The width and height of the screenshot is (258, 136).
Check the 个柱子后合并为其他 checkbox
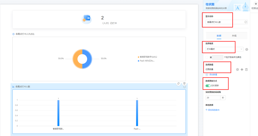[207, 57]
